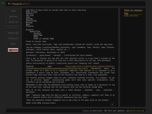Click 'HyperFilter' in the projects tree
The height and width of the screenshot is (114, 152).
pos(35,32)
